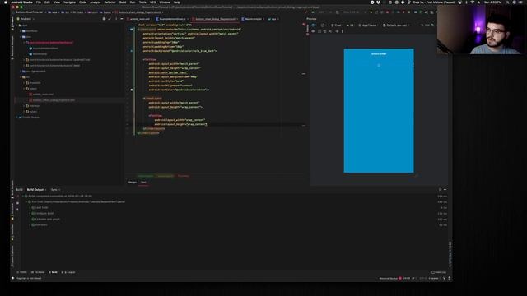Open the Sync tab in Build panel
The width and height of the screenshot is (527, 296).
54,190
